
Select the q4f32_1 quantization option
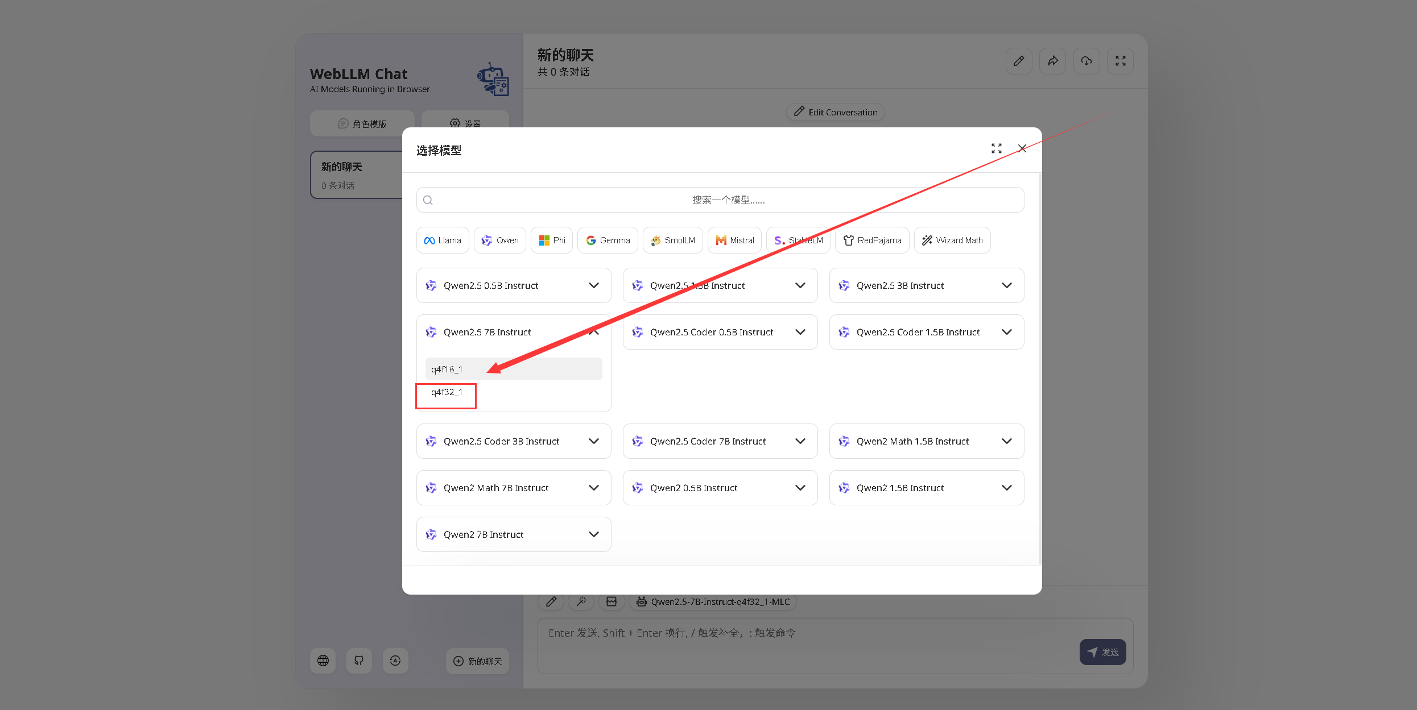click(x=514, y=392)
